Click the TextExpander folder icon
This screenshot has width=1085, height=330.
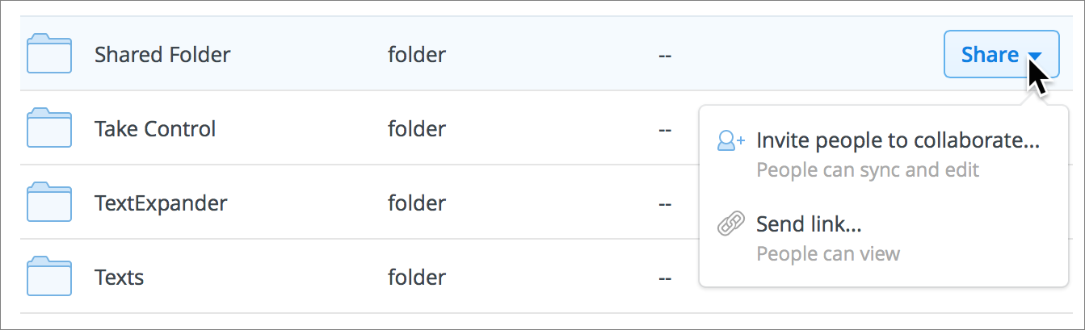pos(49,203)
